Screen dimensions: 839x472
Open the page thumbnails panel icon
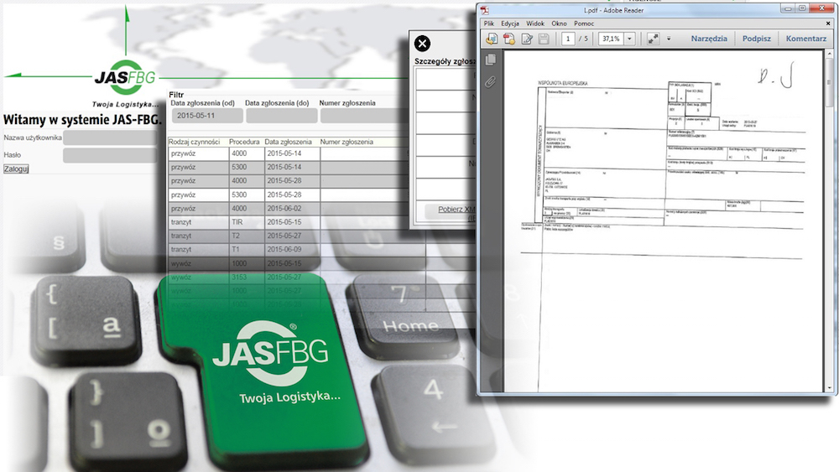coord(491,60)
